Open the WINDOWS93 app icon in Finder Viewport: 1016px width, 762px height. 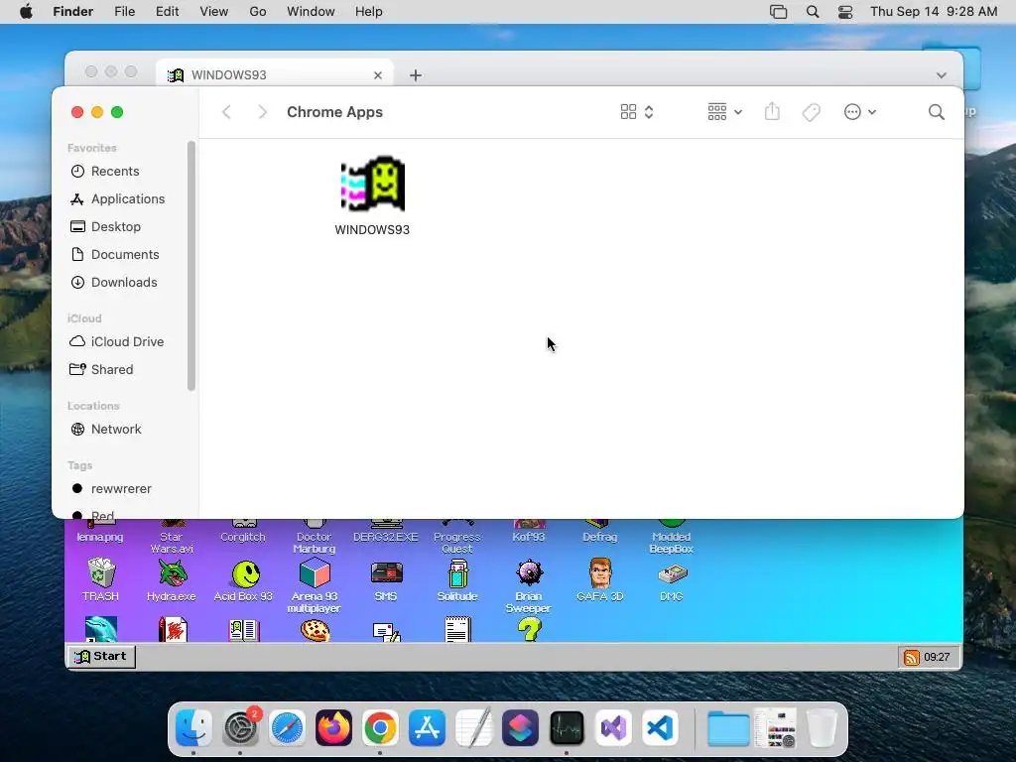pos(373,185)
